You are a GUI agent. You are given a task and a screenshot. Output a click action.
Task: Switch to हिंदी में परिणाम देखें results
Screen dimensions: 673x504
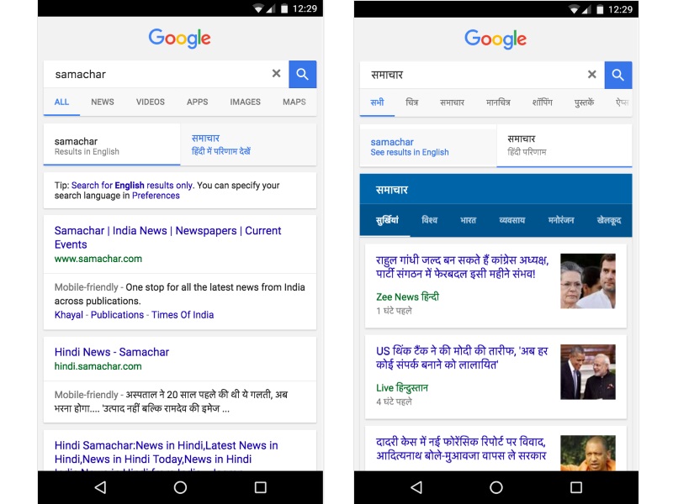pyautogui.click(x=248, y=144)
